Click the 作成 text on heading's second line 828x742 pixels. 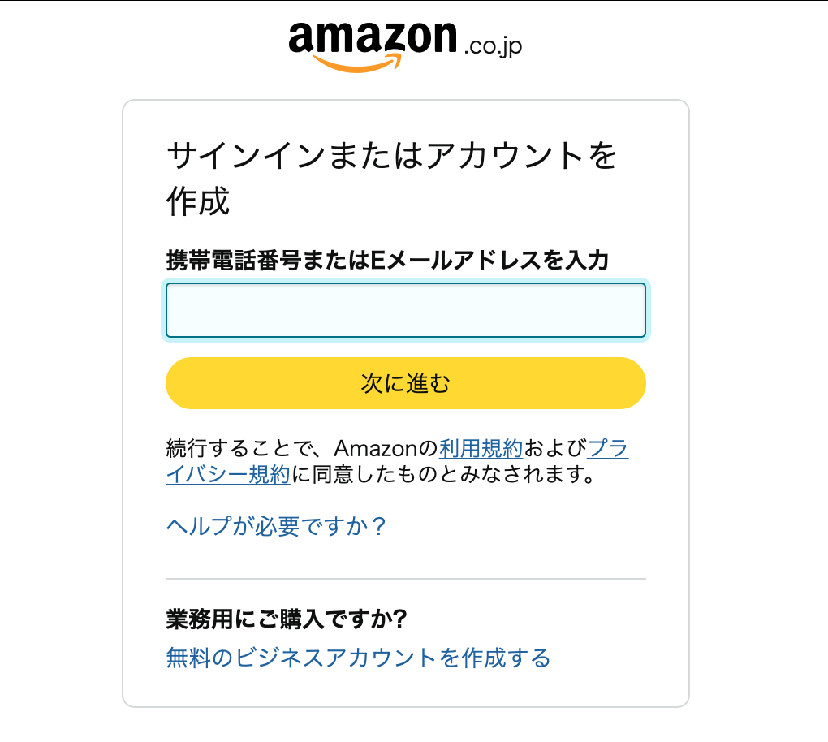tap(198, 202)
